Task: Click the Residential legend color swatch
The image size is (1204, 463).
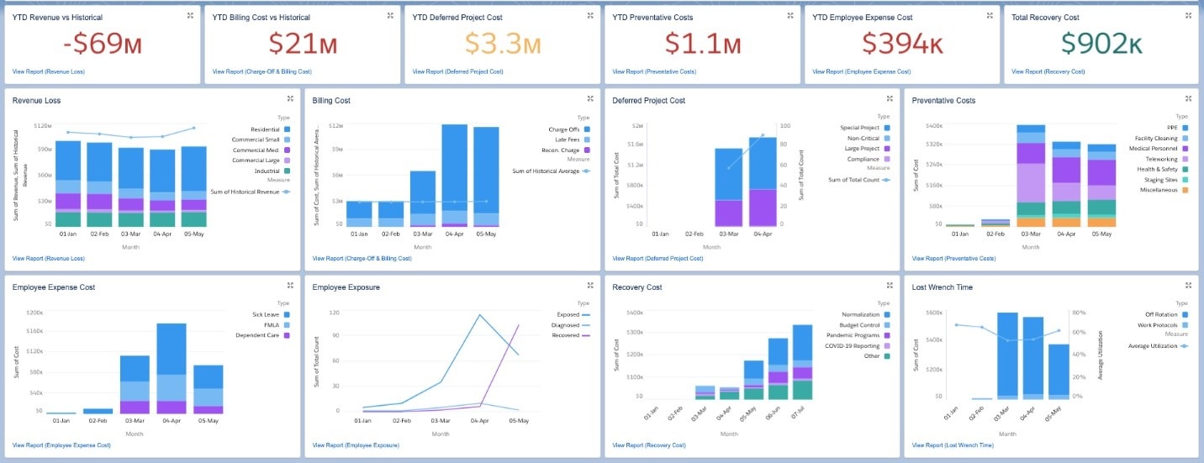Action: [287, 129]
